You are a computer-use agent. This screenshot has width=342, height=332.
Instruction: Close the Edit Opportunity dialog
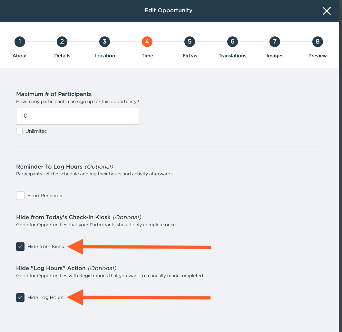coord(327,11)
